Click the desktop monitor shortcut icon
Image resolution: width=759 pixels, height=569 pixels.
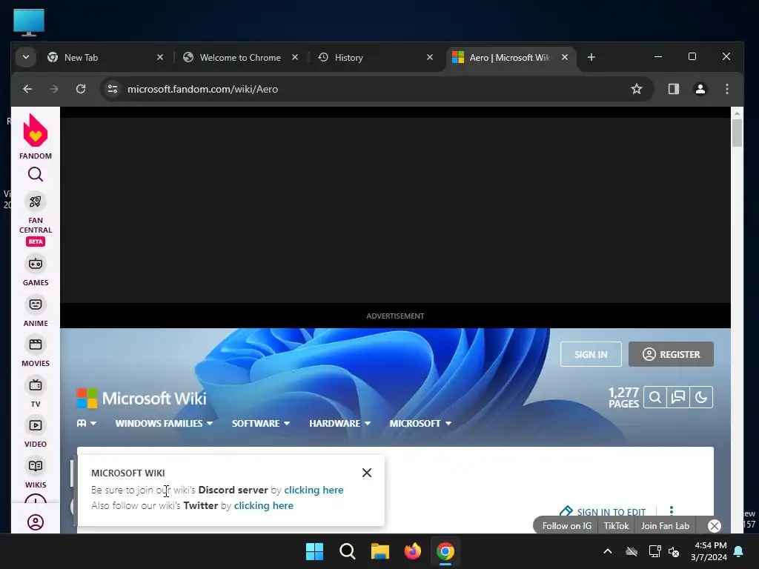(29, 23)
